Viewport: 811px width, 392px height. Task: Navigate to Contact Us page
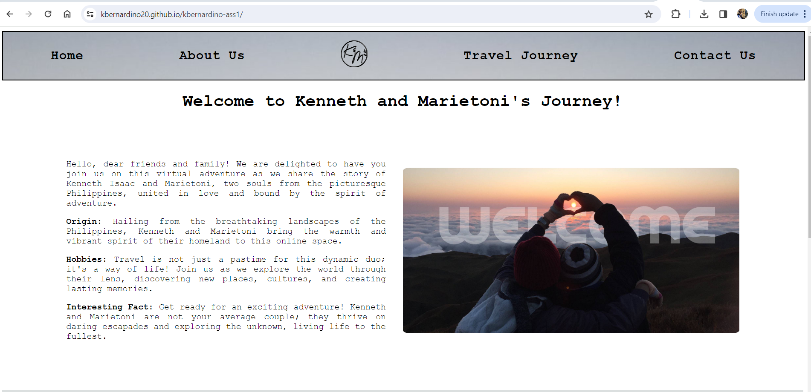coord(715,55)
